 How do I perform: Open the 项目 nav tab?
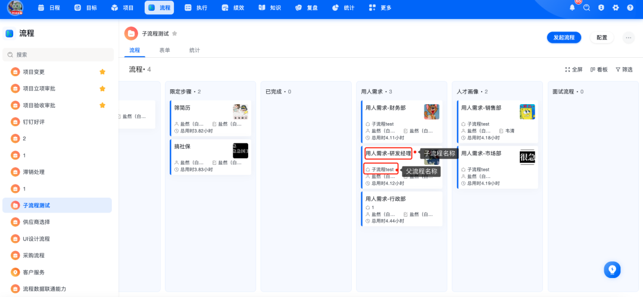(x=123, y=8)
